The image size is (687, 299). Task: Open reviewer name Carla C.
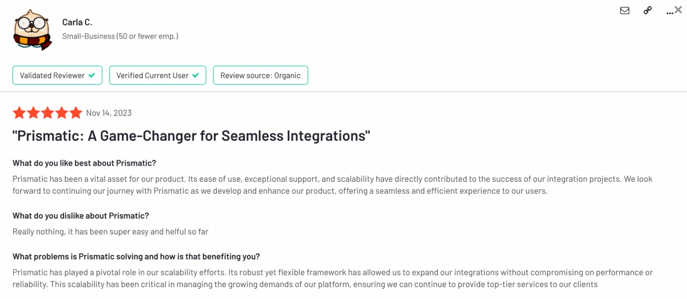point(77,22)
